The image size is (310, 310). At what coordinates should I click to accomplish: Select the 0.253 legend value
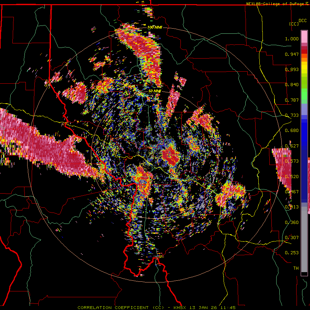click(x=292, y=253)
